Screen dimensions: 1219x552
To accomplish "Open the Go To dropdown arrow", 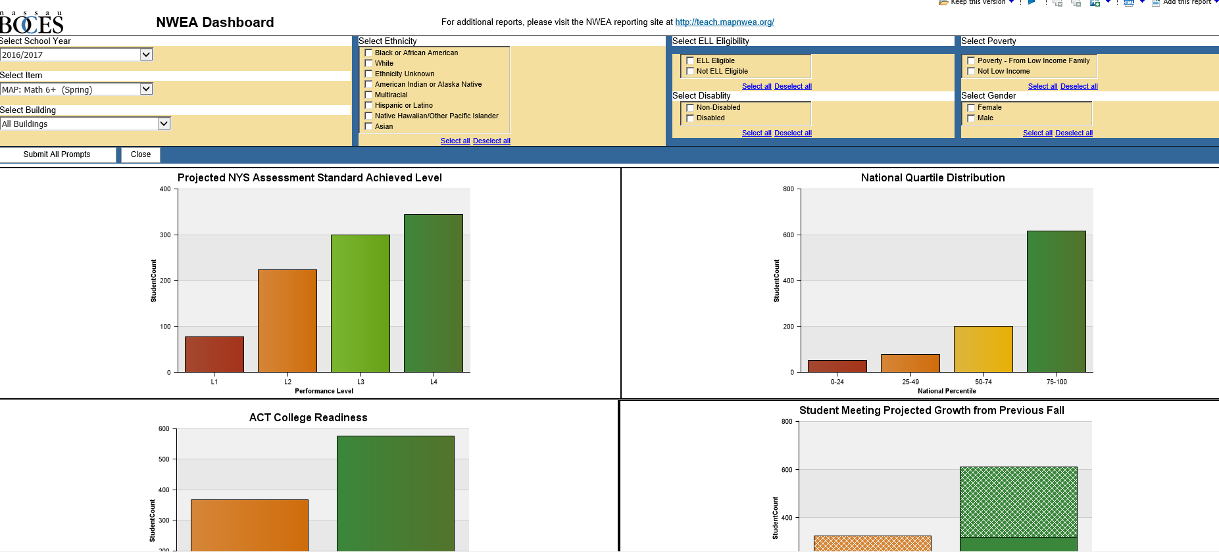I will click(x=1108, y=2).
